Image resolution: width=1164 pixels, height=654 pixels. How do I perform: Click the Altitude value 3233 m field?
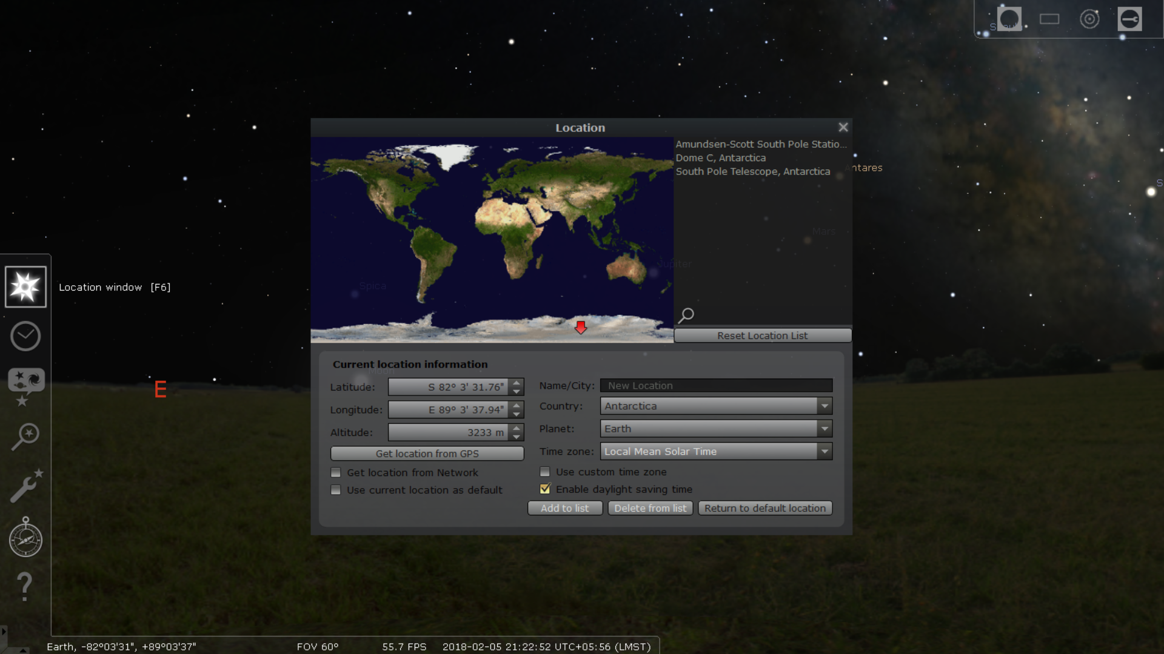coord(448,432)
